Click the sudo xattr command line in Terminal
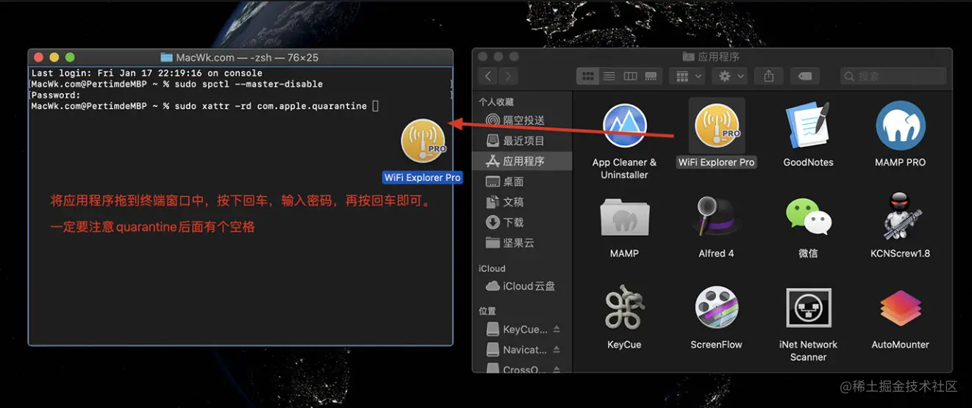 pos(204,106)
